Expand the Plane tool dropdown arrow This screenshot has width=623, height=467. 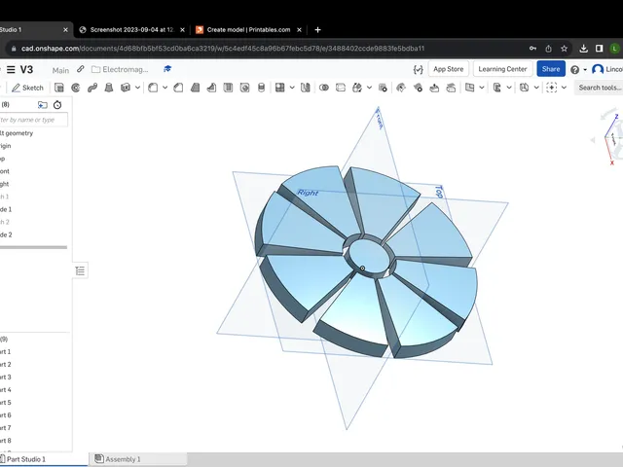click(x=482, y=88)
